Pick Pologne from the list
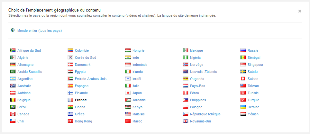310x134 pixels. tap(196, 107)
